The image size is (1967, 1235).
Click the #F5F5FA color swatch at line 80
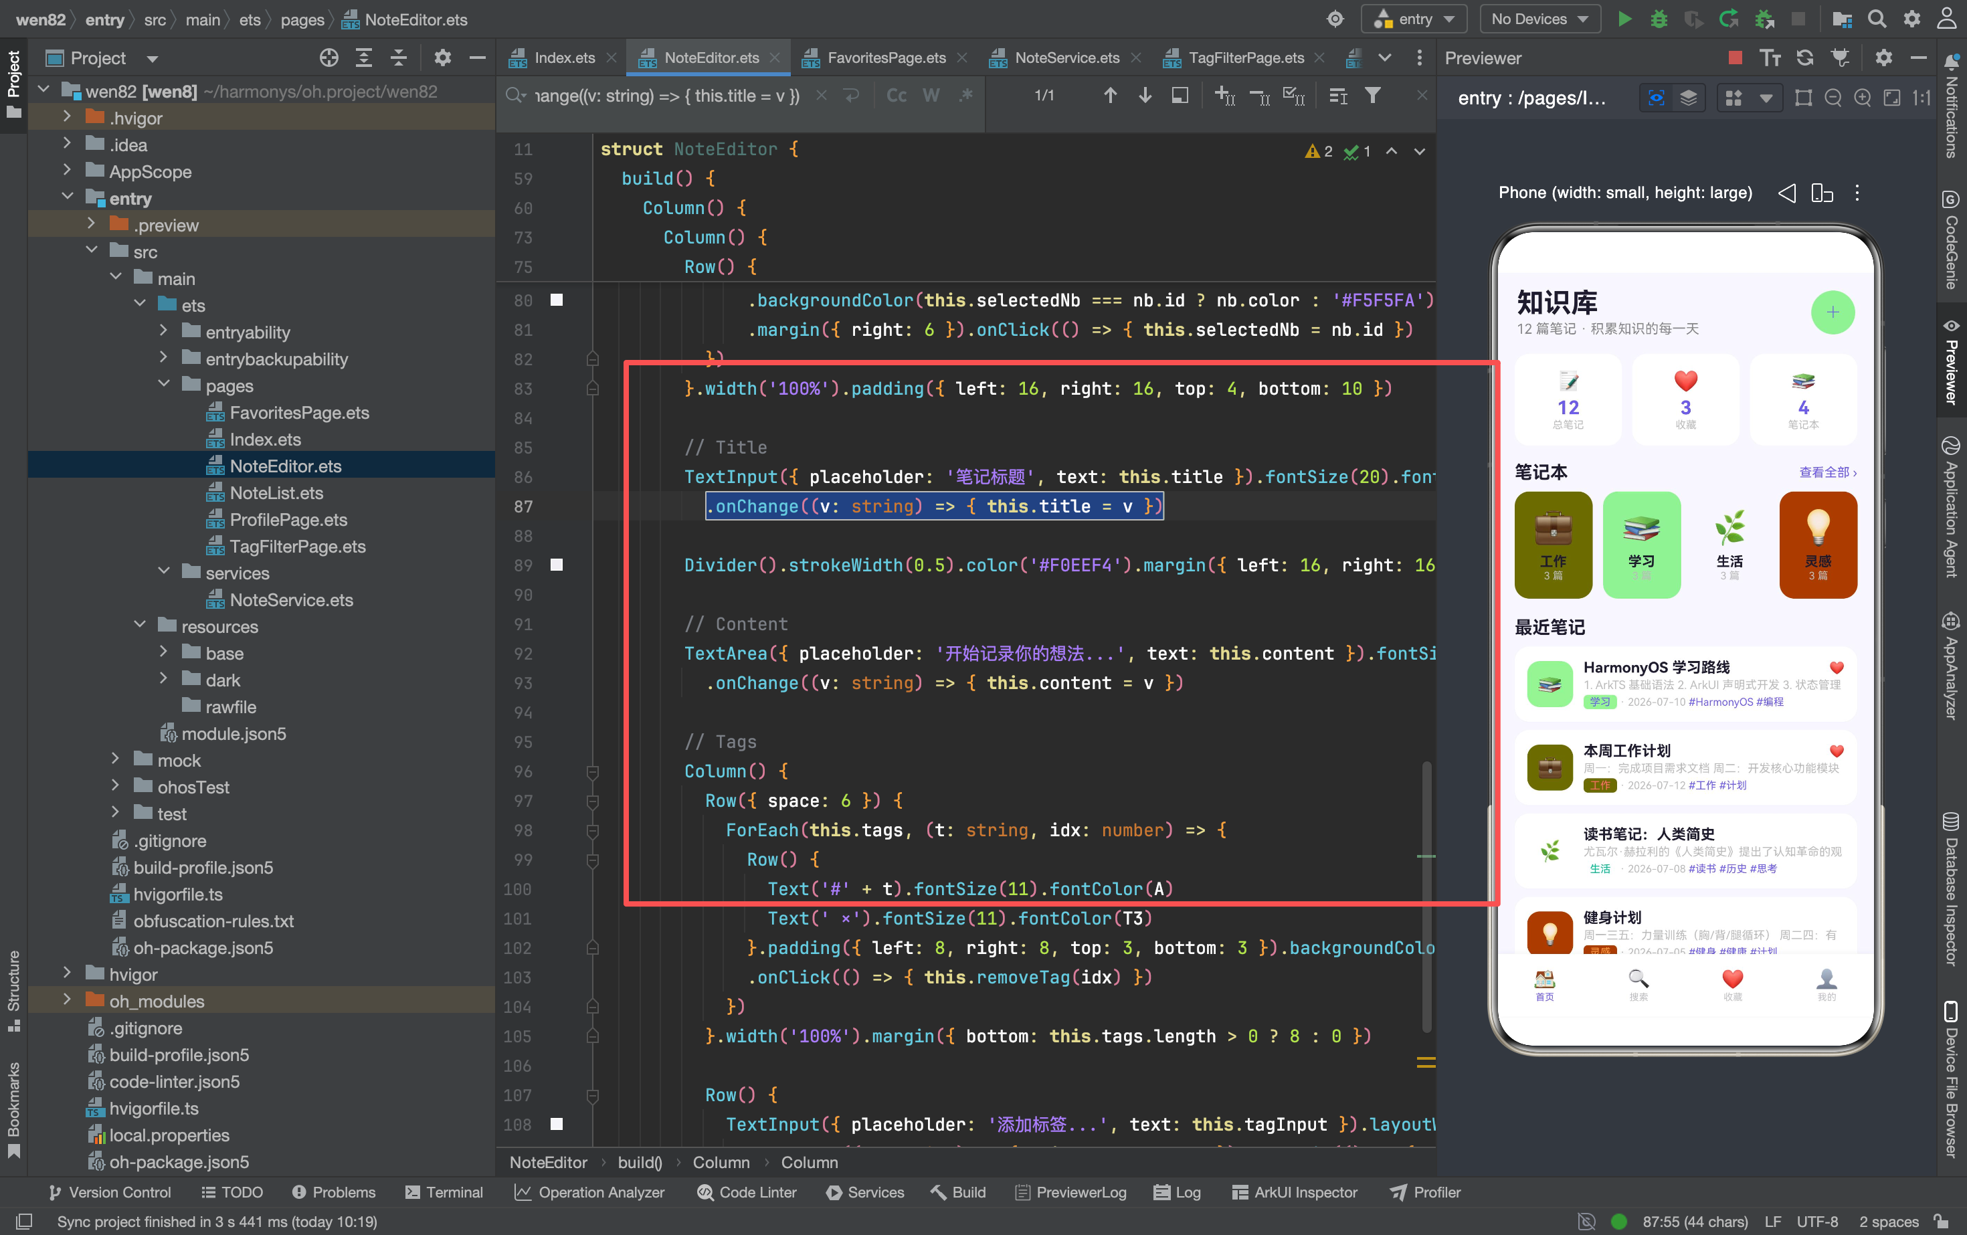point(556,300)
